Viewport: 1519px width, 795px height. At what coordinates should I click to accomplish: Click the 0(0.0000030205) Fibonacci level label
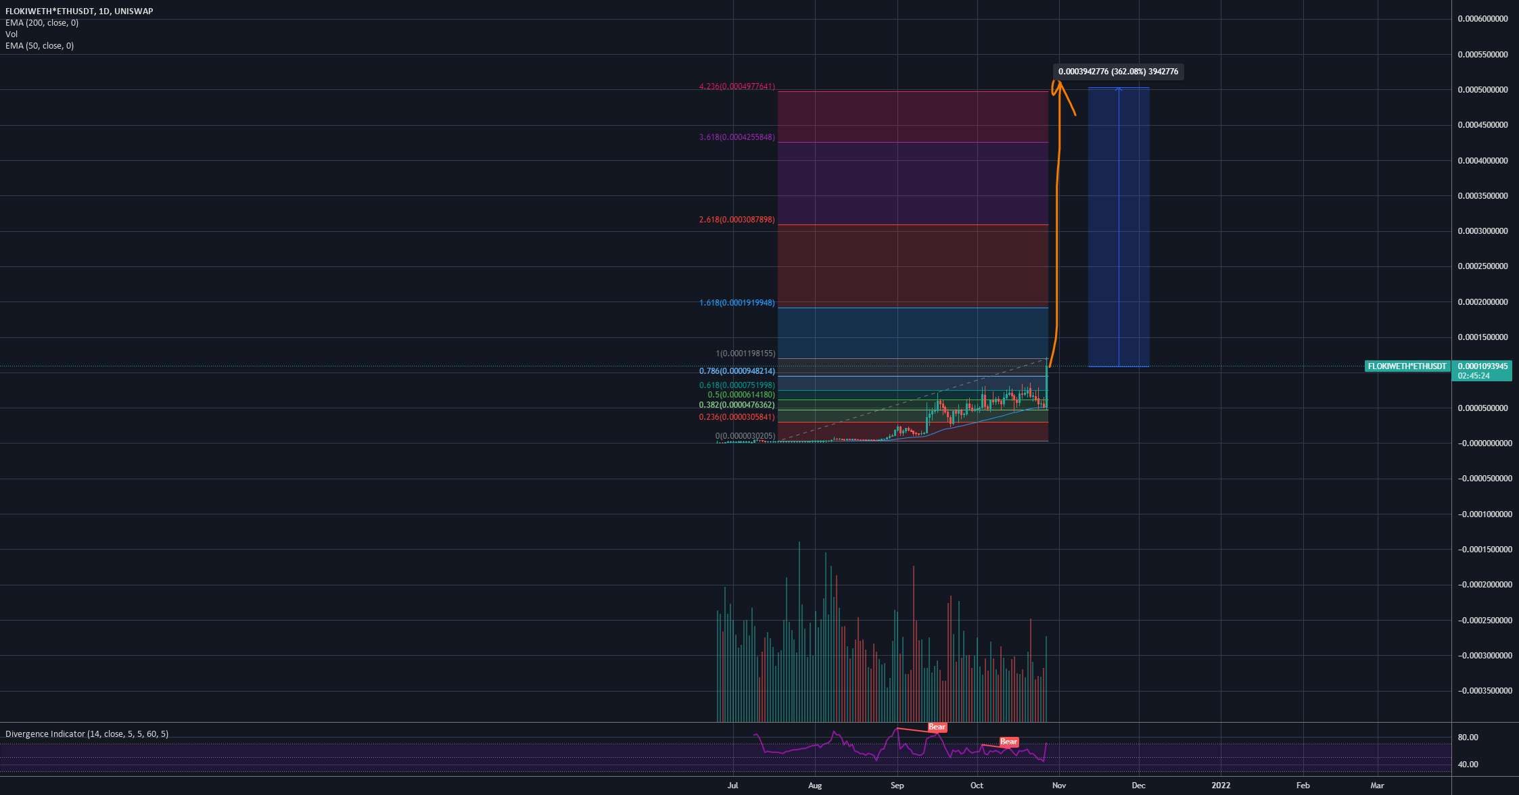click(745, 436)
